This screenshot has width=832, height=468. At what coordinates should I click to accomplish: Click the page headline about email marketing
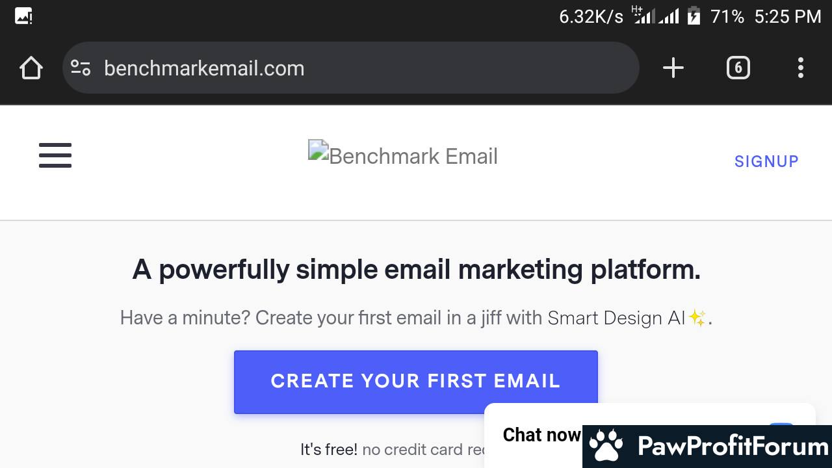[x=417, y=269]
